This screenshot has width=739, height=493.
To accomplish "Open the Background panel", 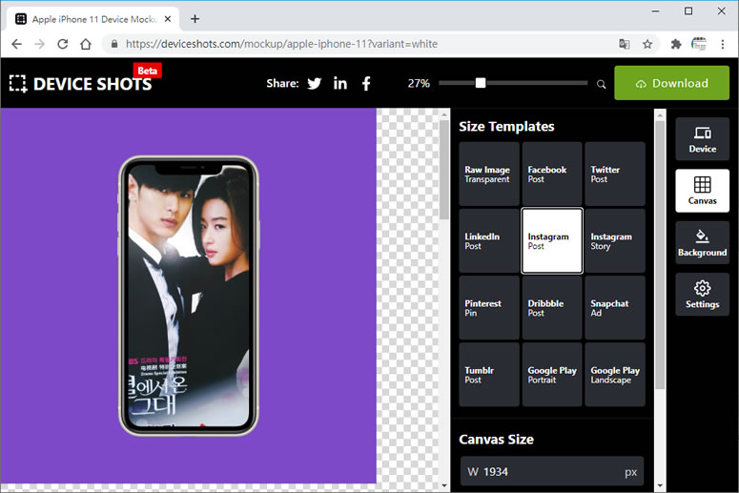I will [702, 243].
